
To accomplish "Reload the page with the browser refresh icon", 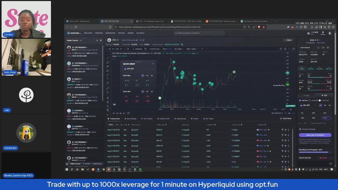I will pyautogui.click(x=76, y=27).
